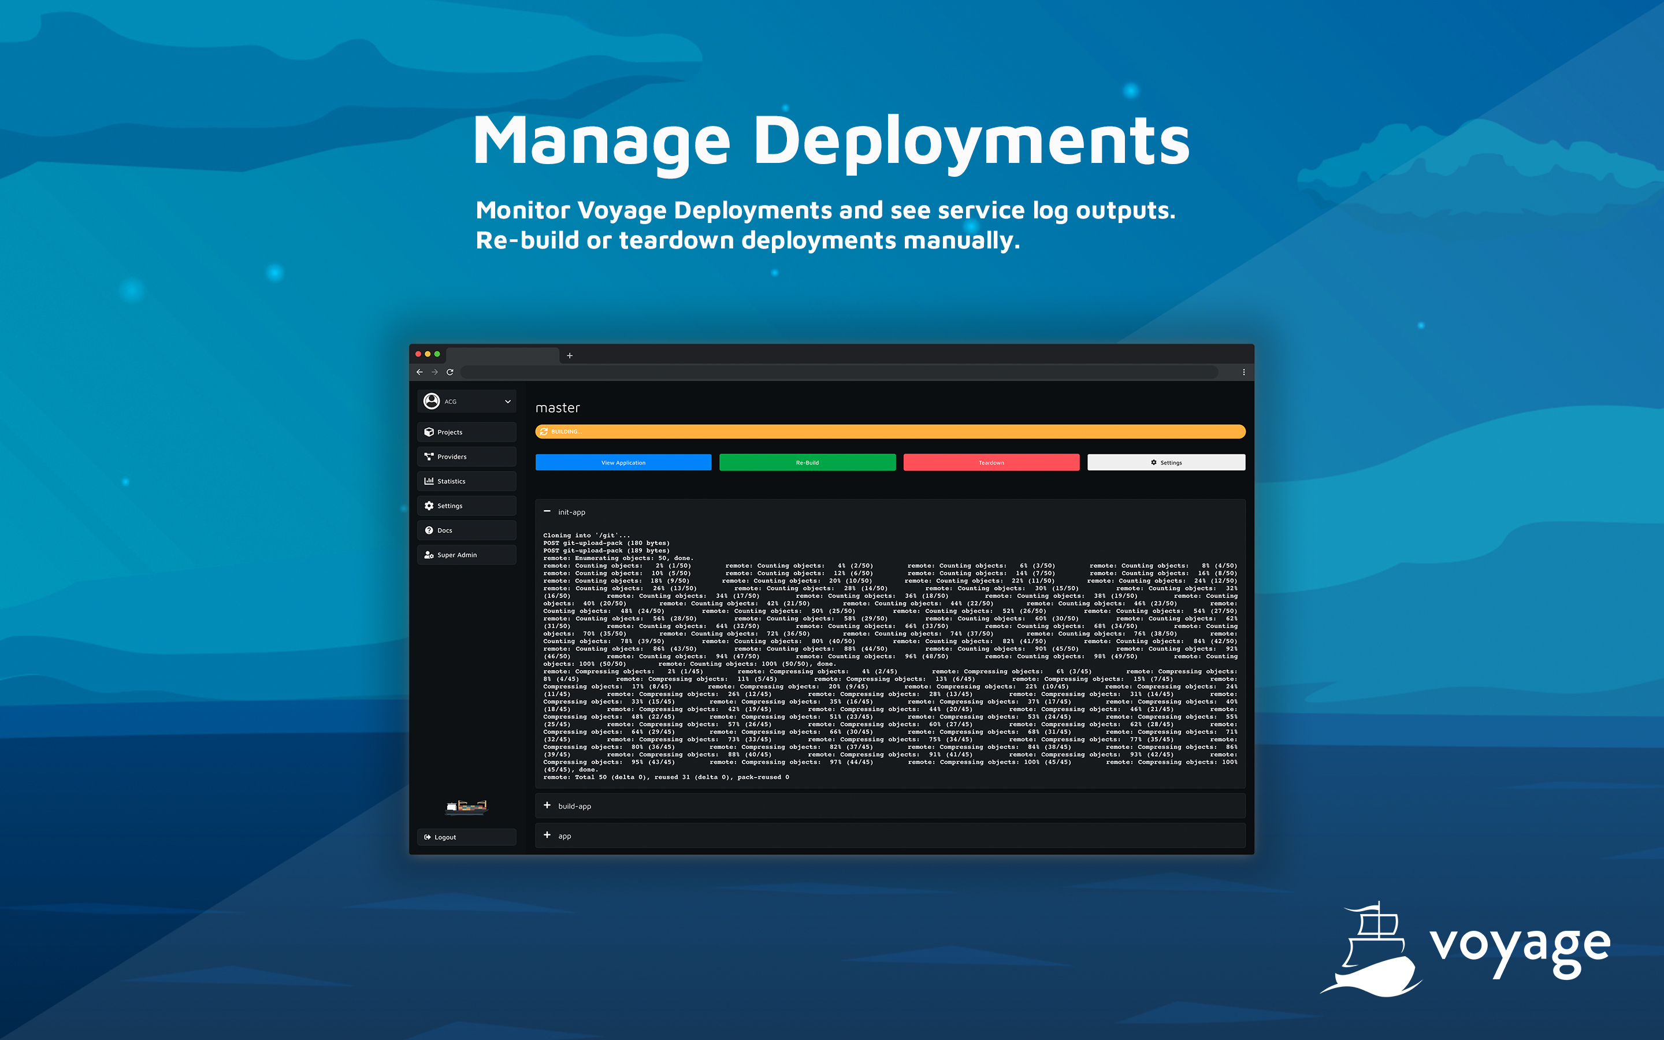Click the browser forward arrow
This screenshot has width=1664, height=1040.
434,372
